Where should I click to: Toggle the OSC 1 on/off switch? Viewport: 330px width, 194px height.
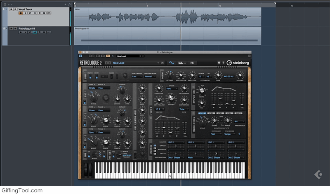pyautogui.click(x=85, y=102)
